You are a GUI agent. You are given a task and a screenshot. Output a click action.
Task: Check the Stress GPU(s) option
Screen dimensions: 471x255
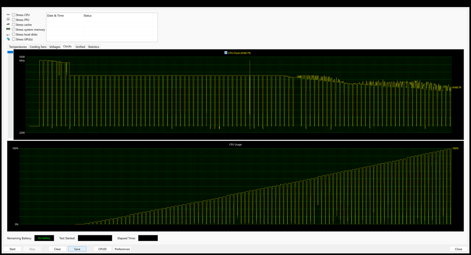13,39
